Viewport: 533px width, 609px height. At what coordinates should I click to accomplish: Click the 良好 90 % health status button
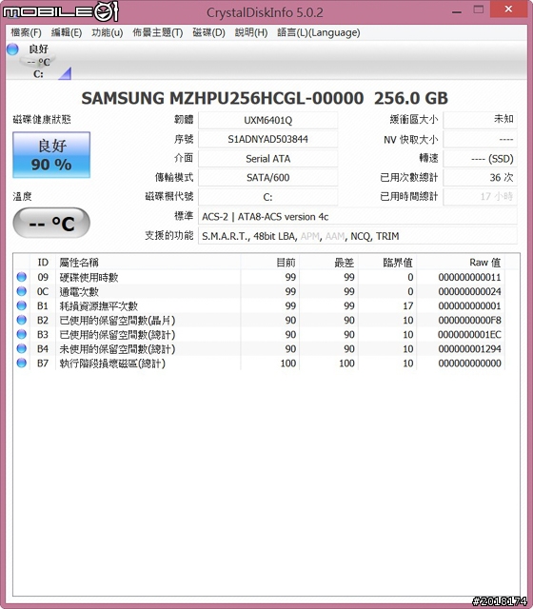tap(51, 155)
